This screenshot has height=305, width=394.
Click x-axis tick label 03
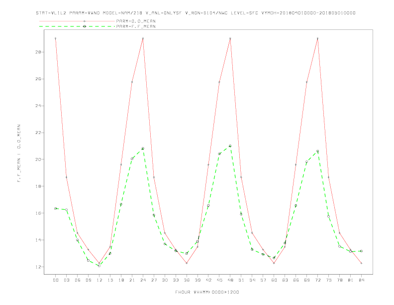[66, 280]
